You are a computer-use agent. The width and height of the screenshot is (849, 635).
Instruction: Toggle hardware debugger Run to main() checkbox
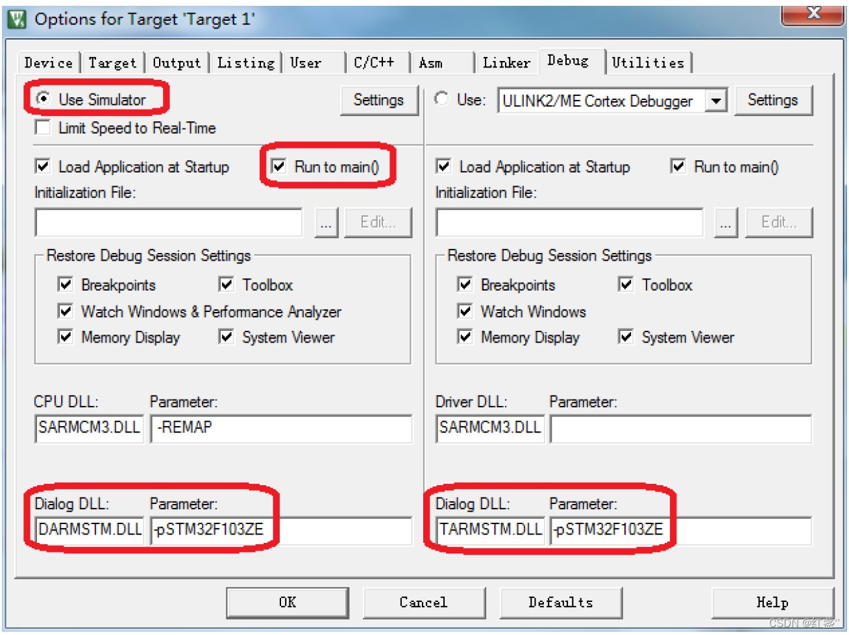click(678, 166)
